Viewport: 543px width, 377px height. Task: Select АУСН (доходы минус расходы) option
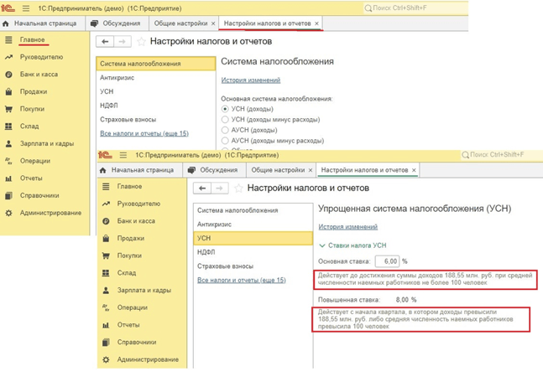pos(225,141)
